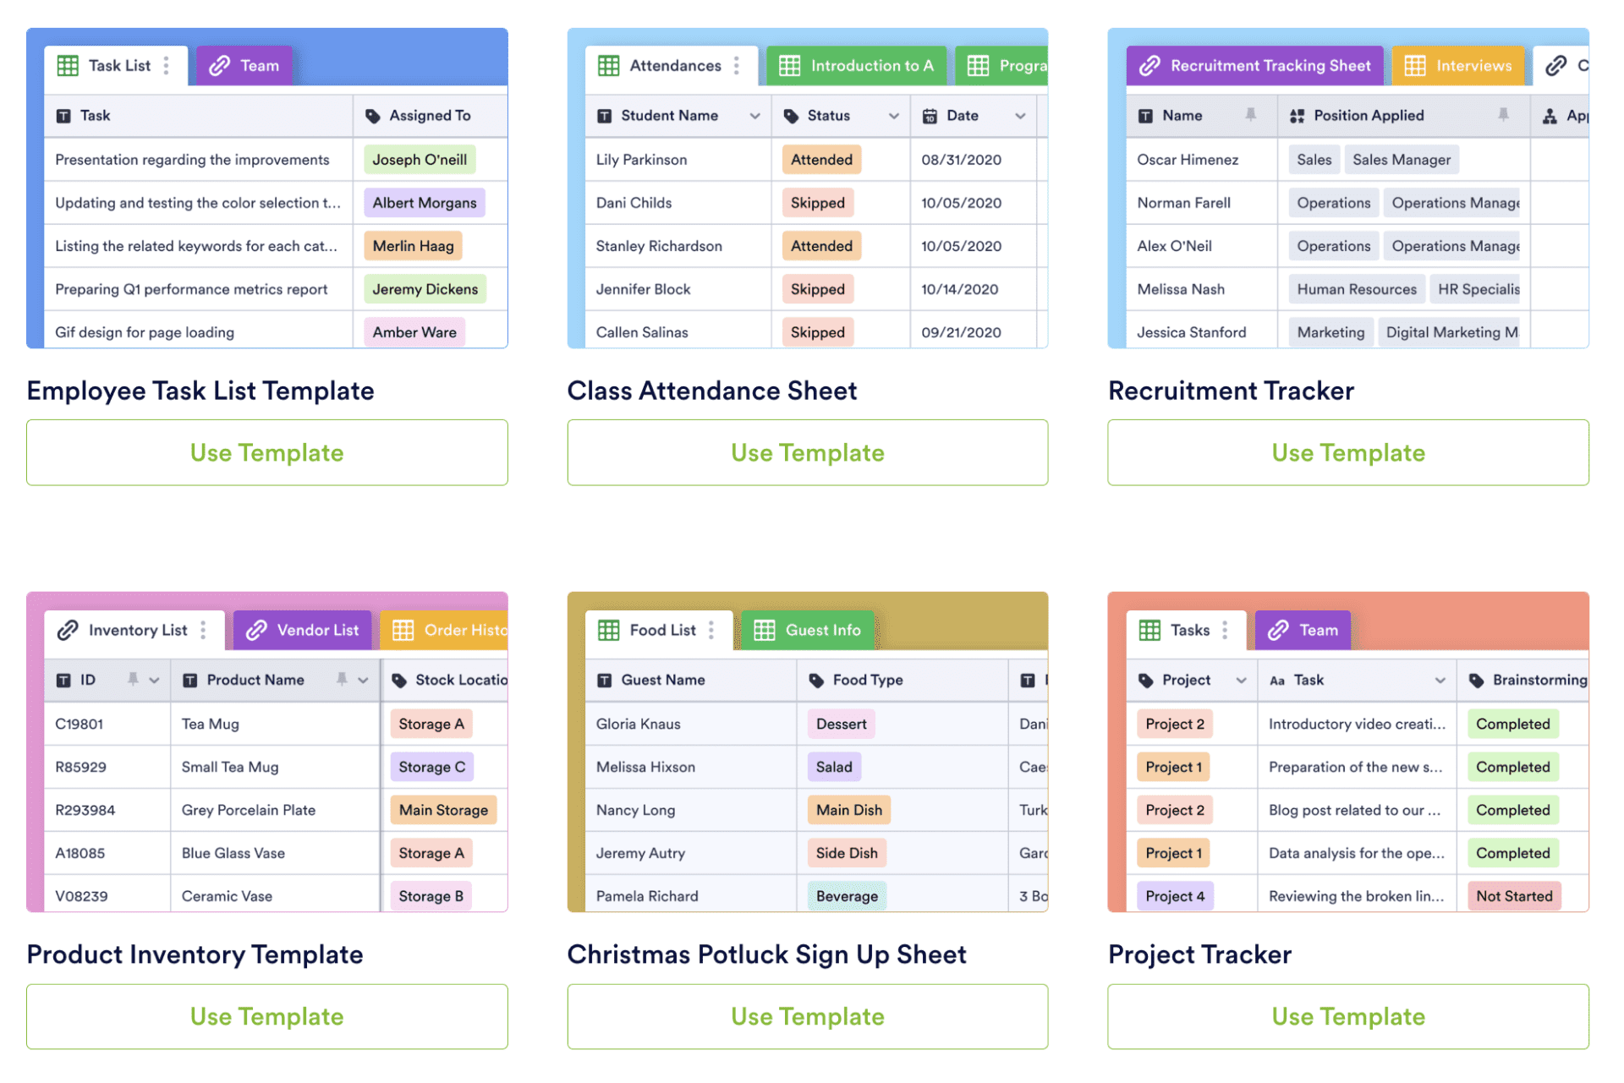The image size is (1624, 1083).
Task: Click the tag icon beside Stock Location header
Action: (399, 681)
